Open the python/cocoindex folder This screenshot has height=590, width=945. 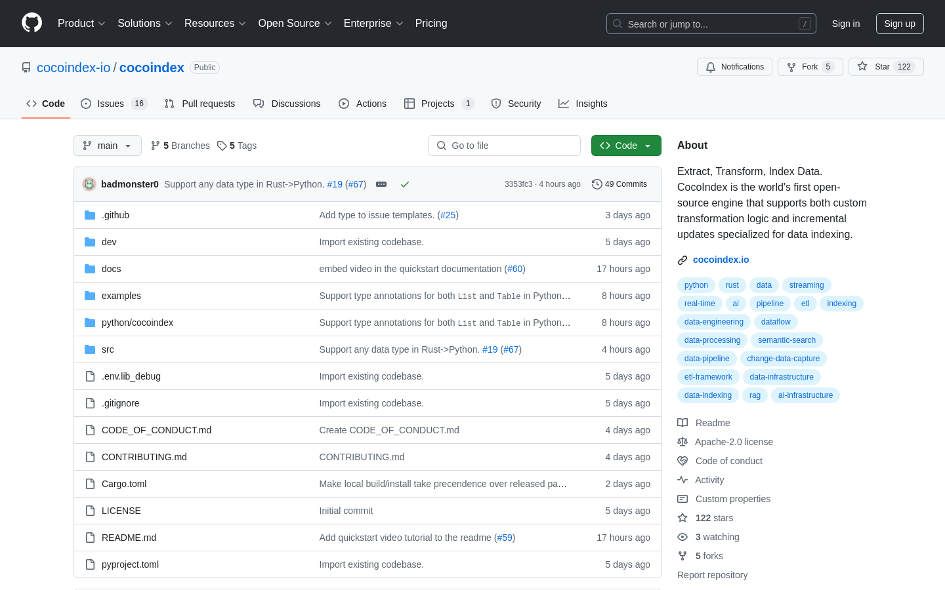[x=138, y=323]
